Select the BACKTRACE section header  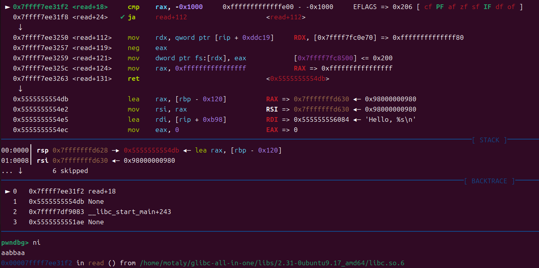489,181
